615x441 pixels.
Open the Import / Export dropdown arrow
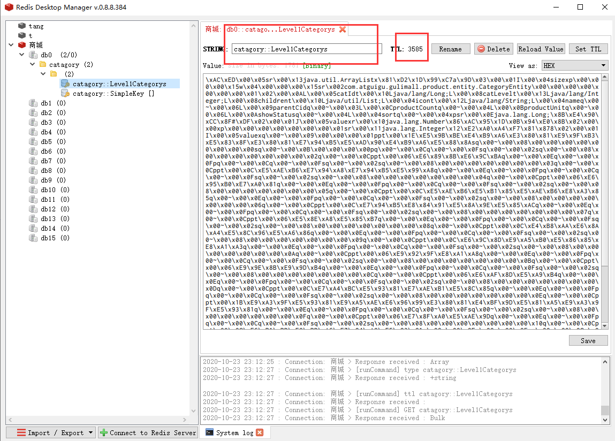click(90, 432)
